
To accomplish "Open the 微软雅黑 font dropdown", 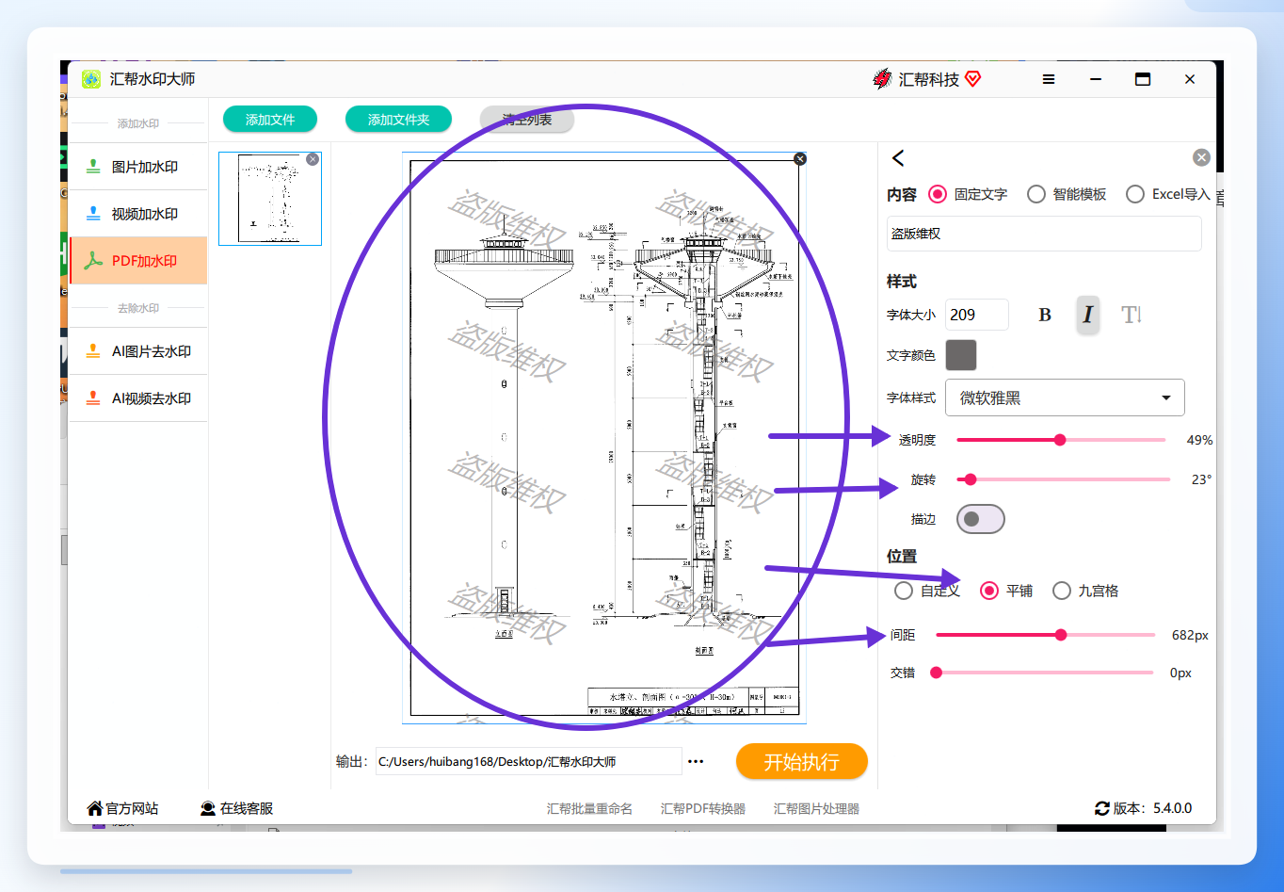I will (1065, 397).
